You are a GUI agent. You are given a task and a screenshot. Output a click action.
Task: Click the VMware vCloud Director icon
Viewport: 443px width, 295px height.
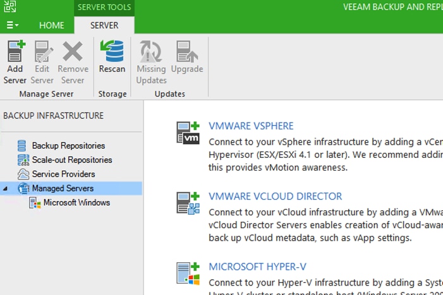[188, 203]
